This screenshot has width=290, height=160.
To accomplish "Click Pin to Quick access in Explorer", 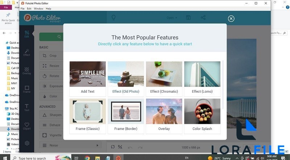I will pos(8,18).
